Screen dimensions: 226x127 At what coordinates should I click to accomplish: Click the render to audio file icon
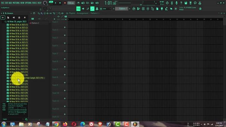(x=190, y=3)
